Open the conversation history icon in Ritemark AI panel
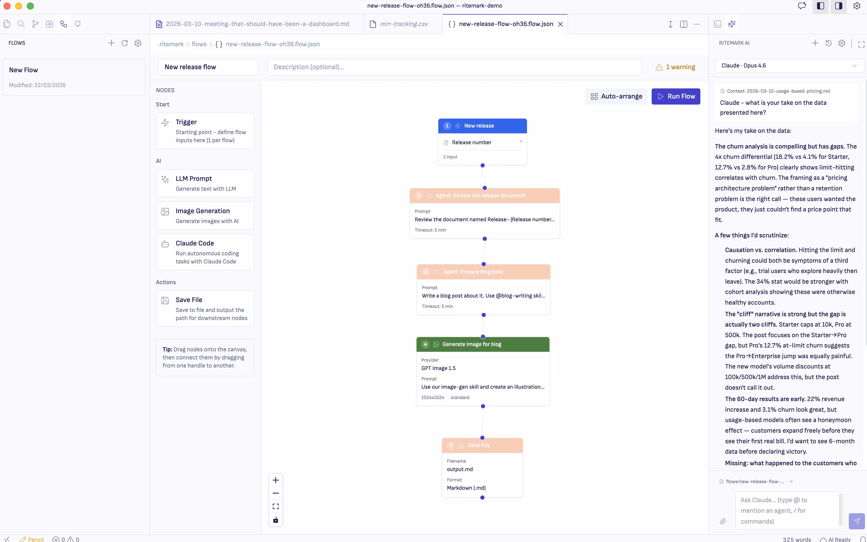Viewport: 867px width, 542px height. pos(828,43)
